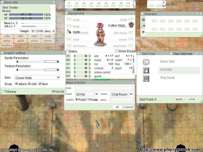Viewport: 203px width, 152px height.
Task: Select the Basic Skill icon
Action: tap(146, 62)
